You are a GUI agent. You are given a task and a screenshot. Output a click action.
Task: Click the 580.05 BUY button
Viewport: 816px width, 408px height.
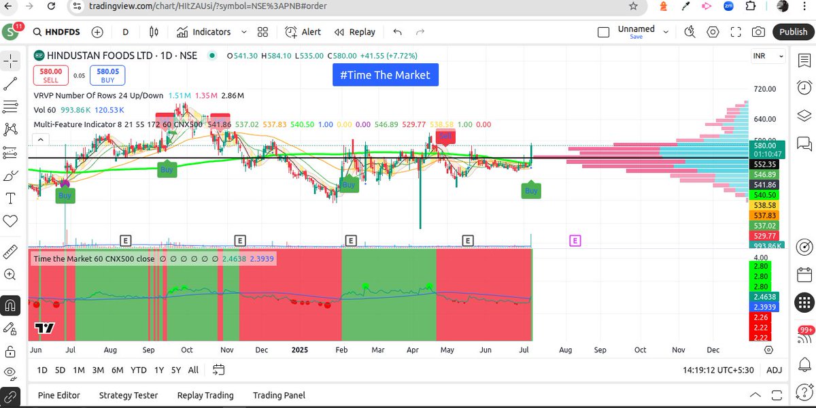108,75
